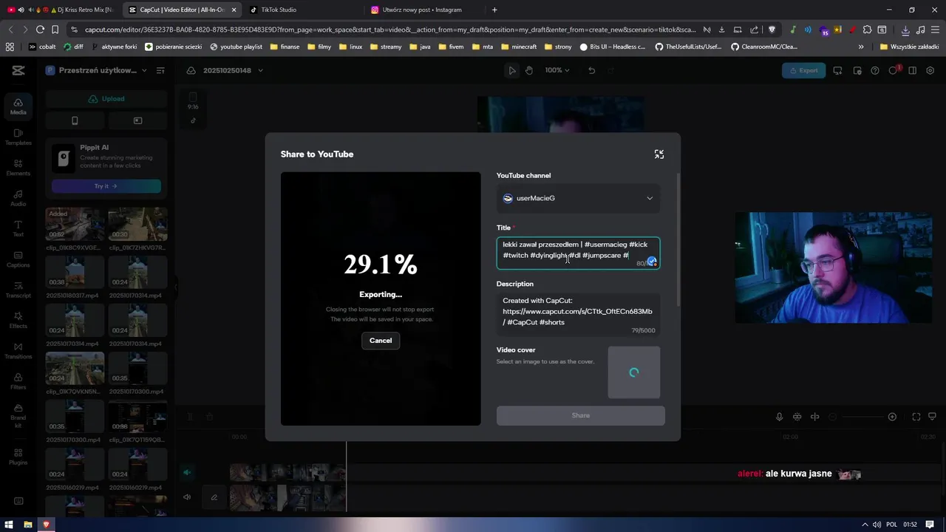Switch to the Instagram new post tab

(423, 10)
